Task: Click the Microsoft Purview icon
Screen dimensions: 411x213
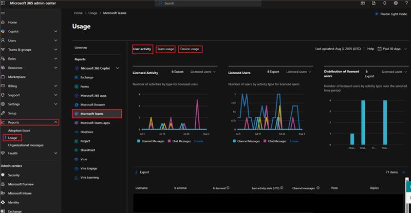Action: [x=3, y=184]
